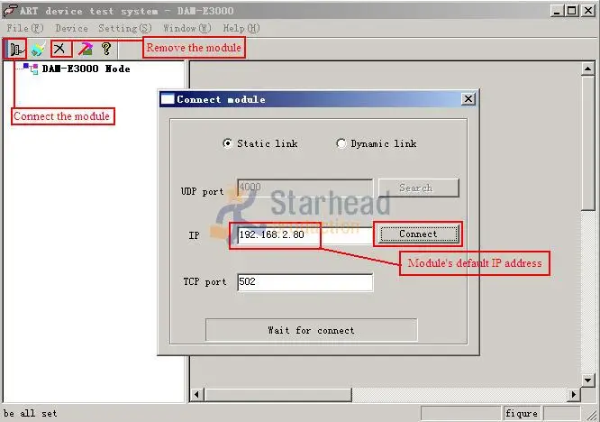Viewport: 600px width, 422px height.
Task: Click the Connect button
Action: pos(418,234)
